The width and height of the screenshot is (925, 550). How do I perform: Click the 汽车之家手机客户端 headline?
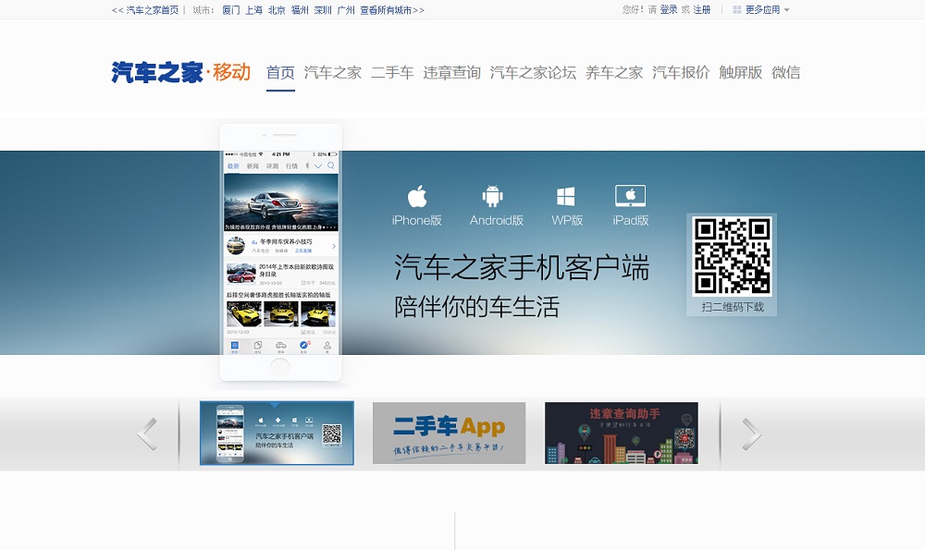(x=522, y=268)
